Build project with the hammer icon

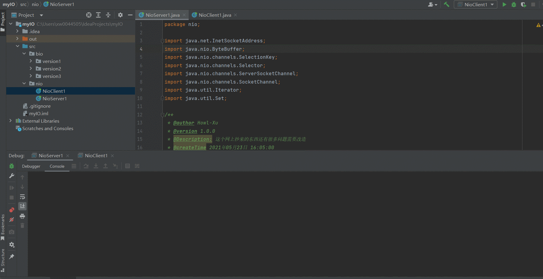tap(446, 4)
